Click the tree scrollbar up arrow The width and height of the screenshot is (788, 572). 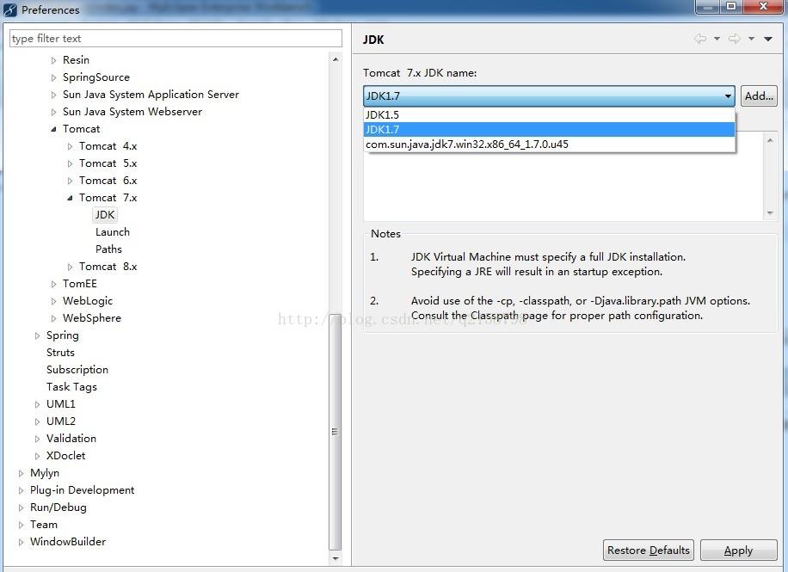click(336, 59)
